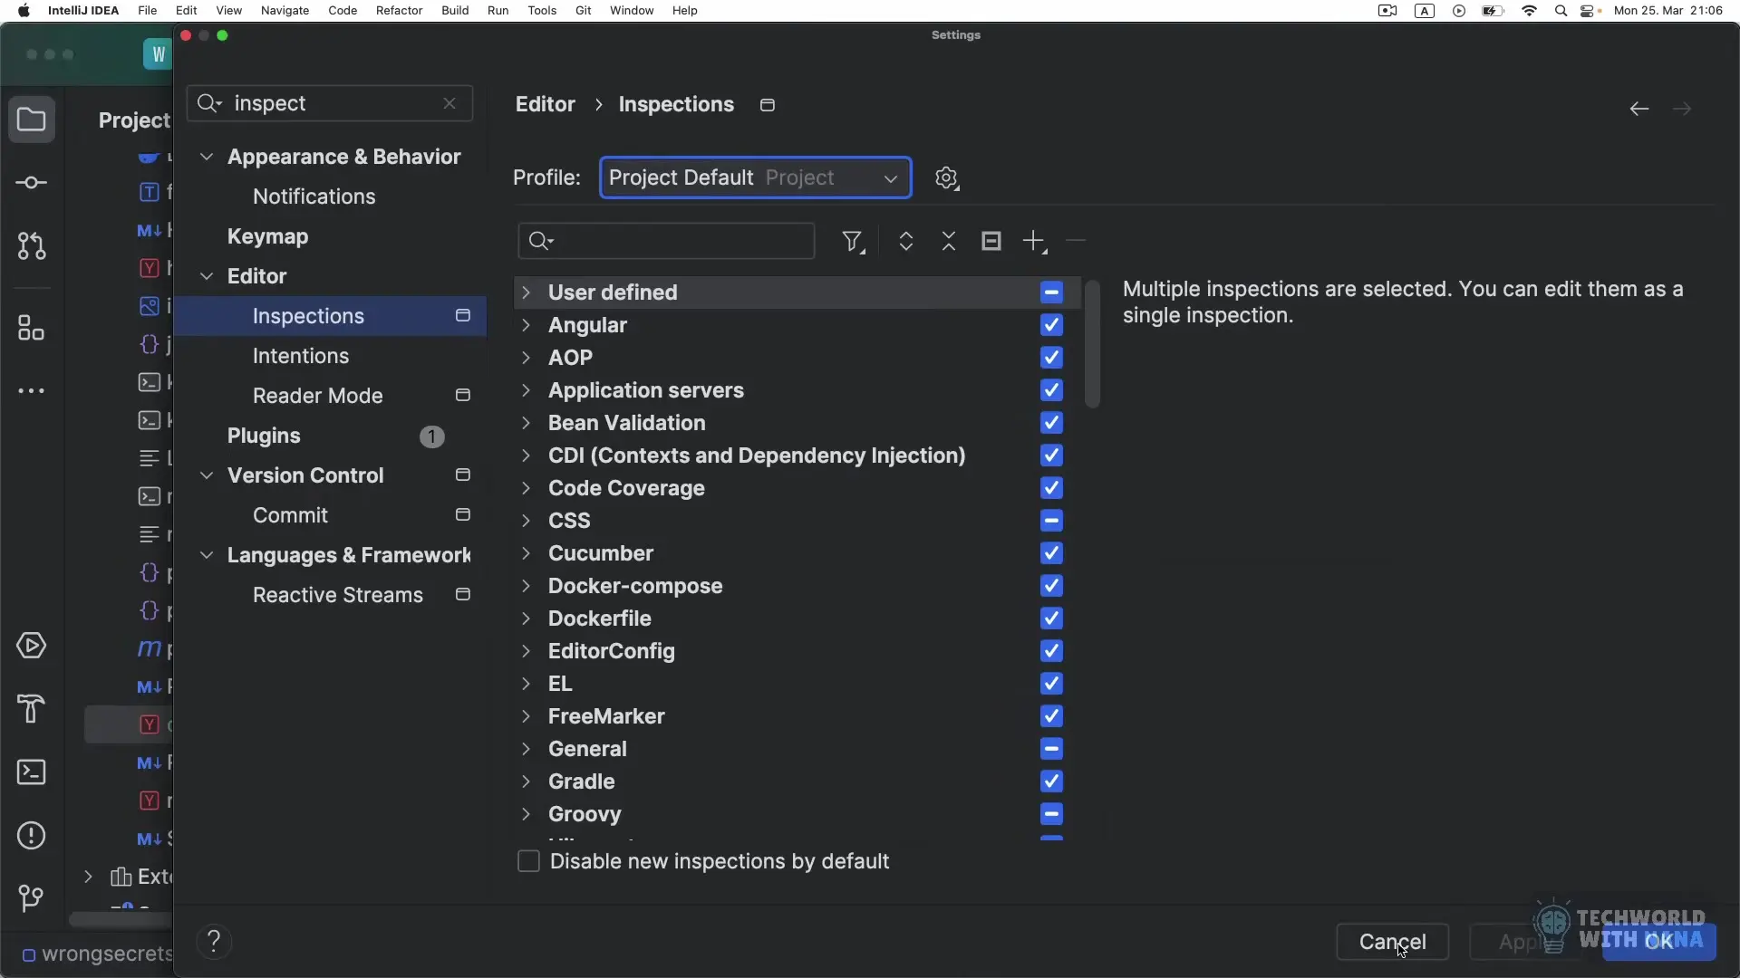Select the EditorConfig inspection group row
This screenshot has width=1740, height=978.
797,651
